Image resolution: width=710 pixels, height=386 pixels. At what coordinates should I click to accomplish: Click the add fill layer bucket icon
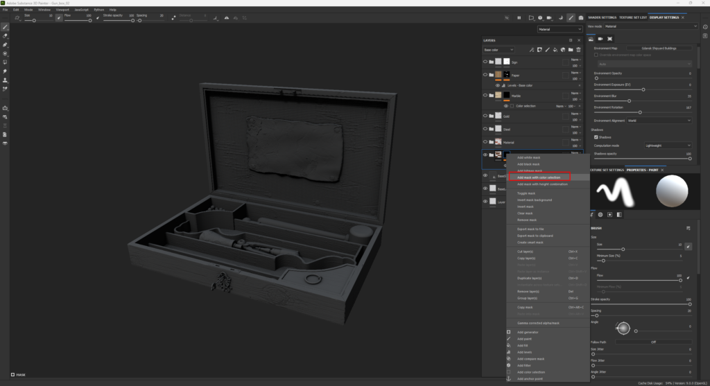click(555, 50)
